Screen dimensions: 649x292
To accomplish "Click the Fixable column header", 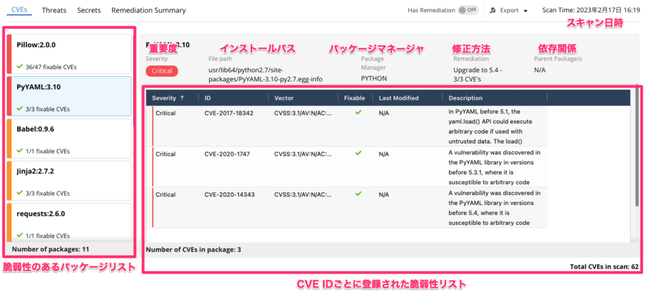I will click(x=355, y=98).
